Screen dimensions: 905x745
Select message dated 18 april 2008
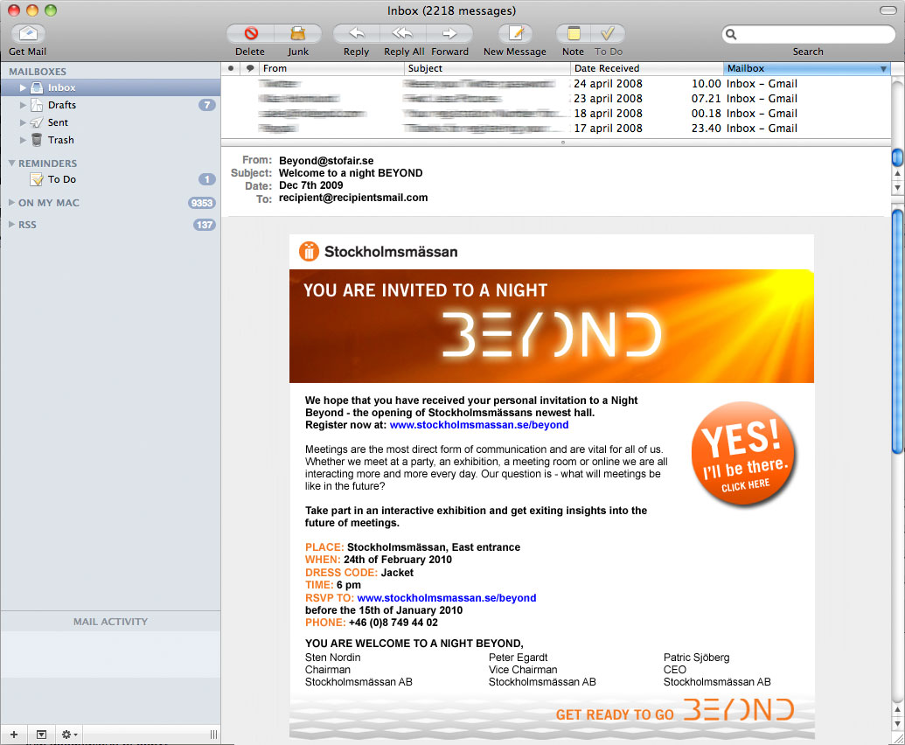coord(555,114)
